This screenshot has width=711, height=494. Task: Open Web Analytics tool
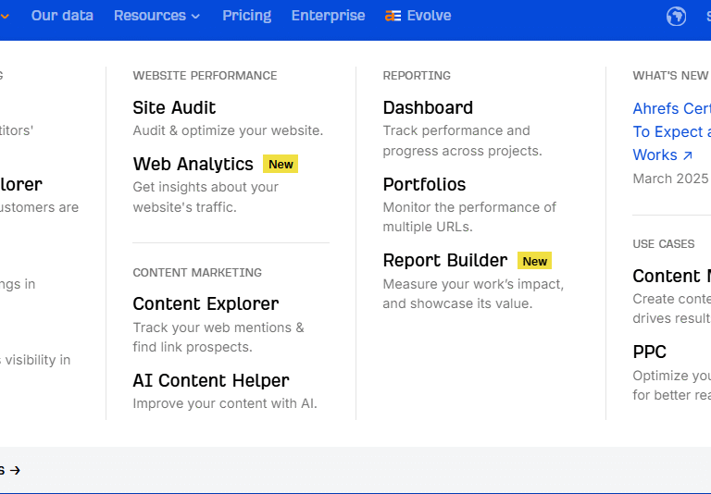click(193, 164)
